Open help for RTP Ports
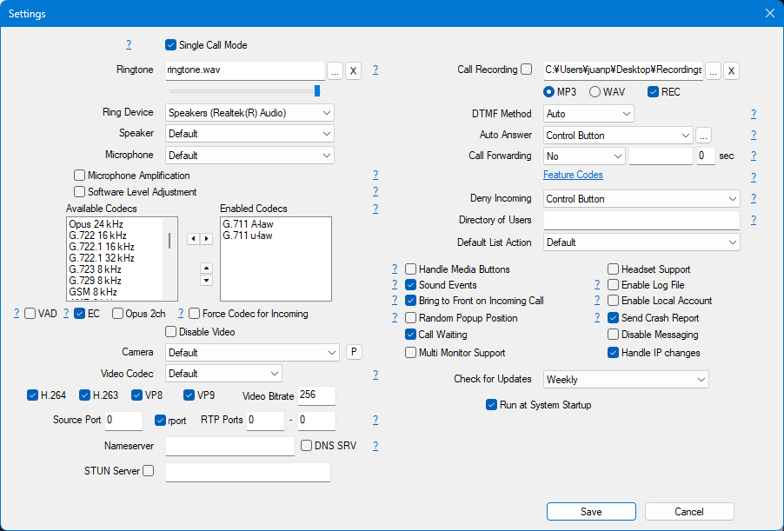 coord(375,420)
